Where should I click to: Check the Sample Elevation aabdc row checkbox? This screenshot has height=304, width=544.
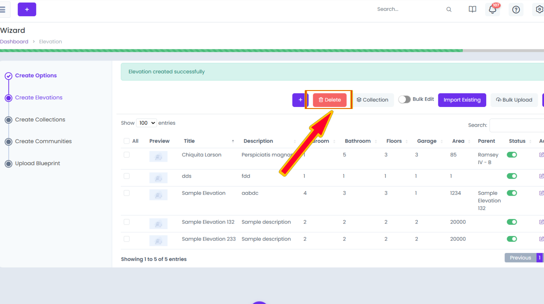point(127,193)
